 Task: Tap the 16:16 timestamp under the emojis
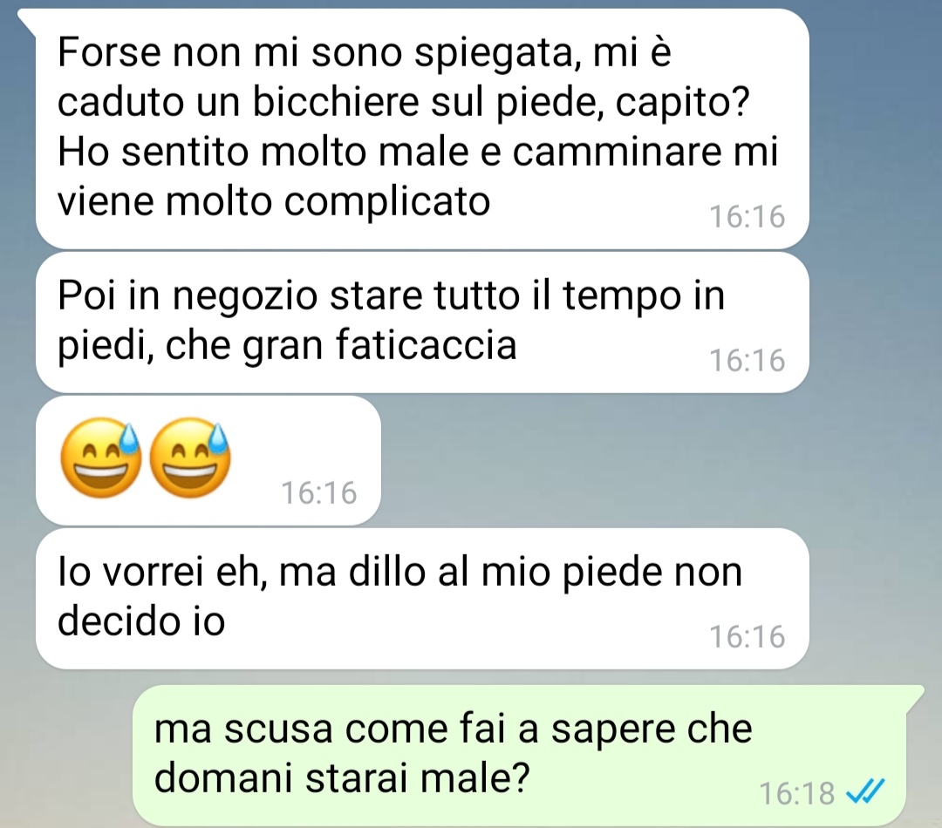pos(319,493)
